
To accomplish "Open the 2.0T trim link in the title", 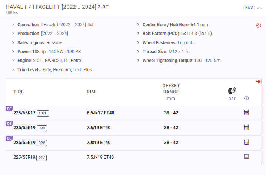I will pyautogui.click(x=103, y=7).
